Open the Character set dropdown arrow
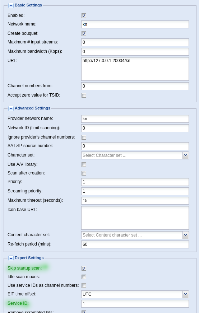 tap(186, 155)
